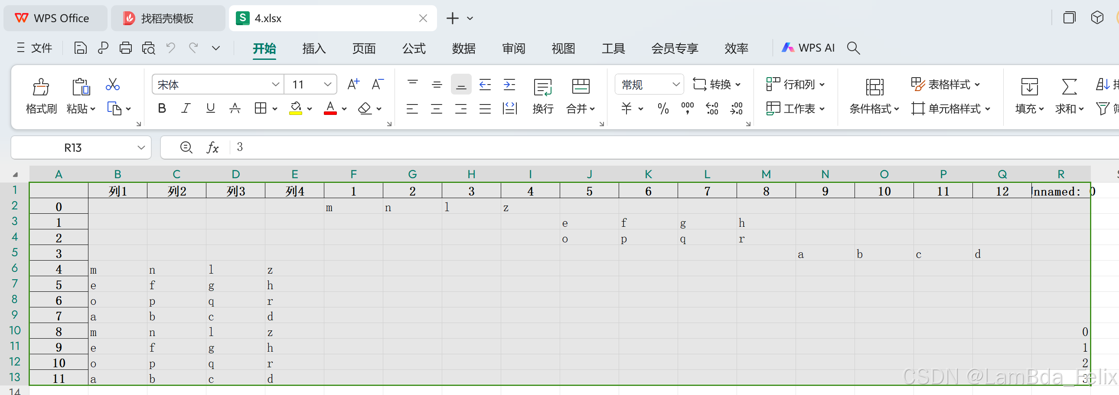Open the Convert (转换) dropdown
The height and width of the screenshot is (395, 1119).
click(x=716, y=84)
